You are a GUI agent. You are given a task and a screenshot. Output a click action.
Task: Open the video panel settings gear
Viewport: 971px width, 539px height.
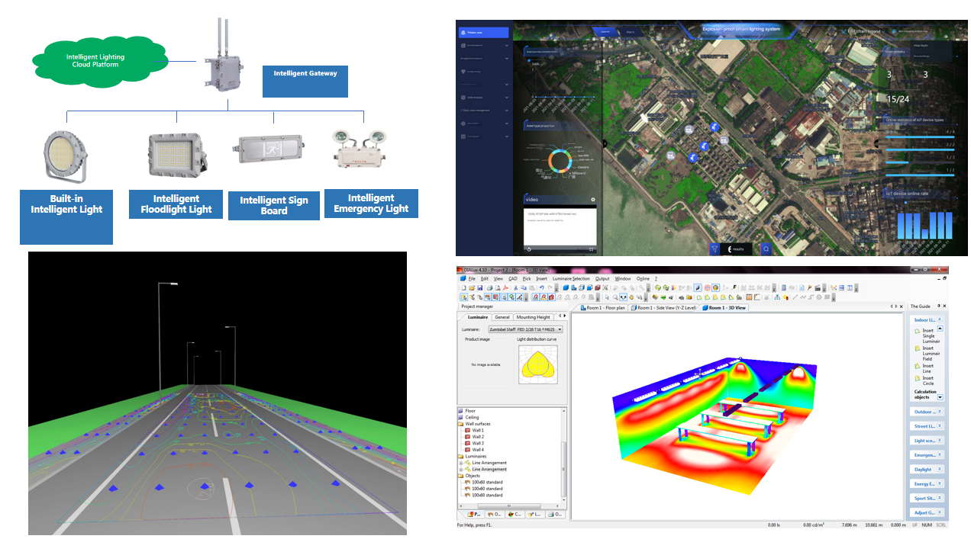point(593,200)
